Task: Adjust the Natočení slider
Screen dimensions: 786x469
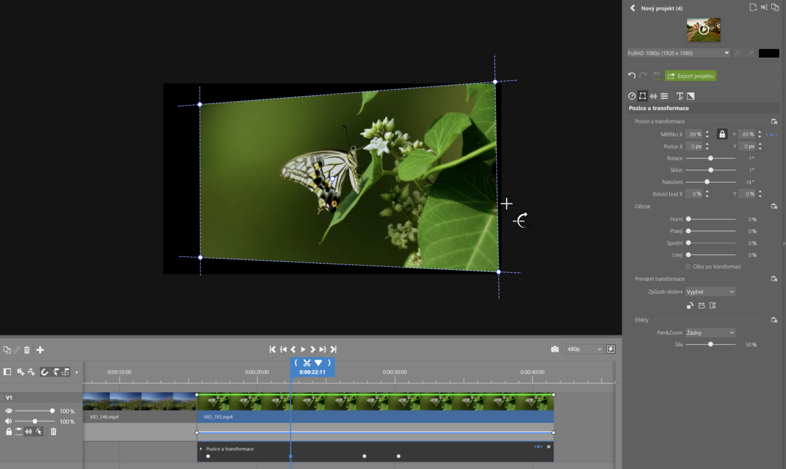Action: click(x=710, y=182)
